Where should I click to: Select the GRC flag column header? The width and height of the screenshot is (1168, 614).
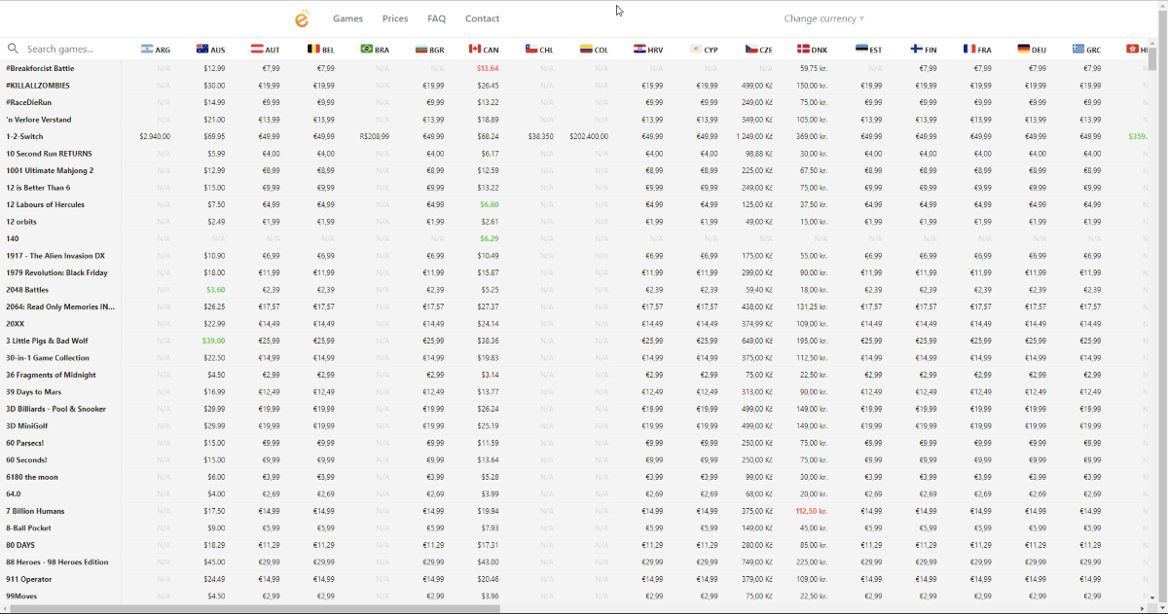pyautogui.click(x=1087, y=50)
